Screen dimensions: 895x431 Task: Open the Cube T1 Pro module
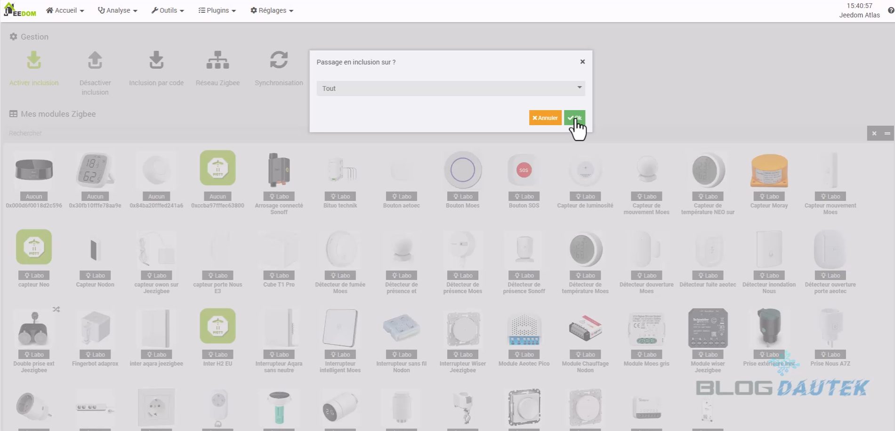pyautogui.click(x=279, y=259)
